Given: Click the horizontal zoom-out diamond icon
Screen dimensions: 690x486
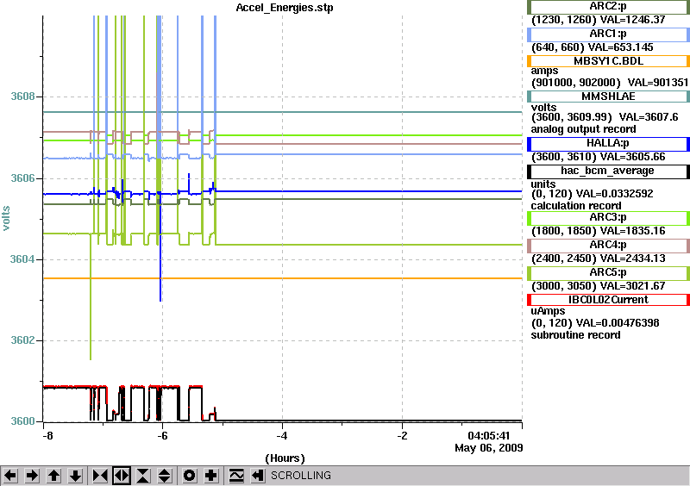Looking at the screenshot, I should point(122,476).
